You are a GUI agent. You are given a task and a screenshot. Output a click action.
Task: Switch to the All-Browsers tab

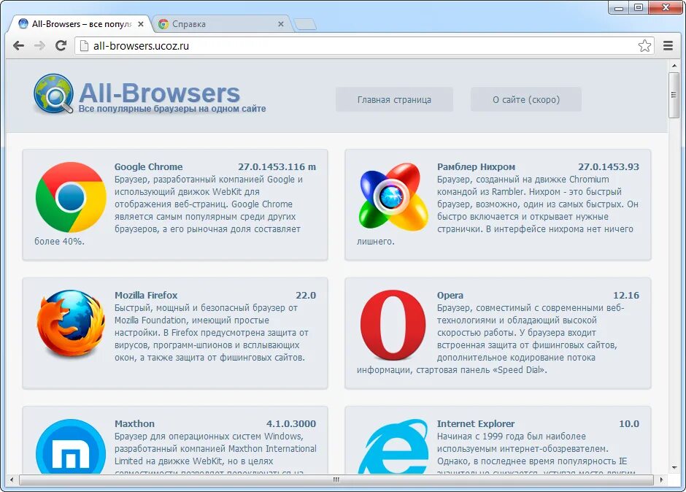pos(79,24)
